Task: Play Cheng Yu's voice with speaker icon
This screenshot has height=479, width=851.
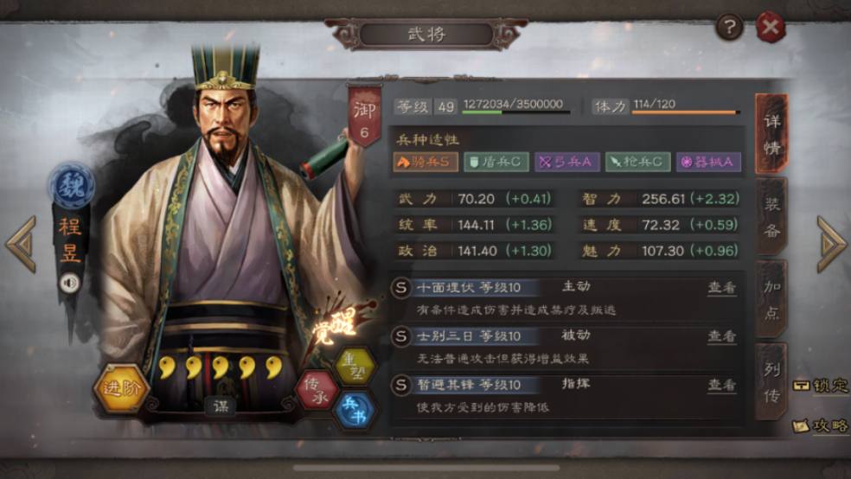Action: point(69,283)
